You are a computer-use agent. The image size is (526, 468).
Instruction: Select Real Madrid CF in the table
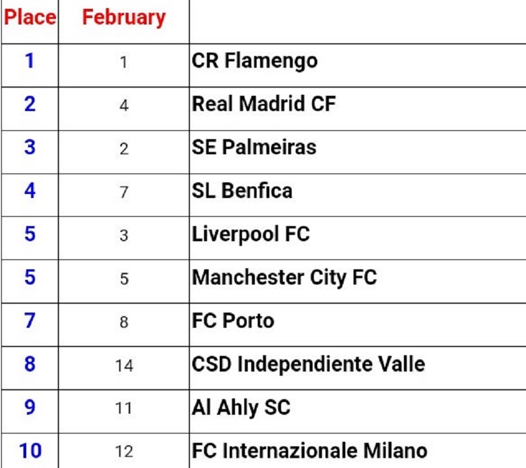(264, 104)
